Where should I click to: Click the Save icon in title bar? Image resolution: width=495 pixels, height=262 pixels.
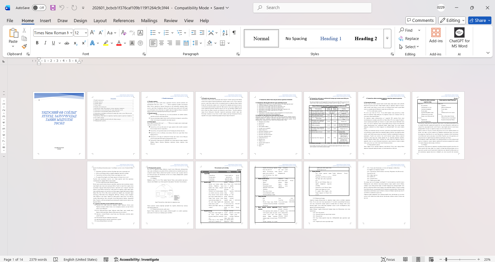click(53, 8)
